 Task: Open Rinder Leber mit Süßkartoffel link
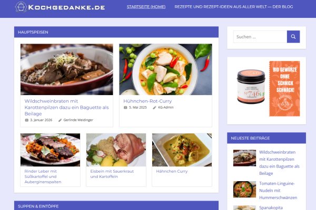click(x=43, y=176)
